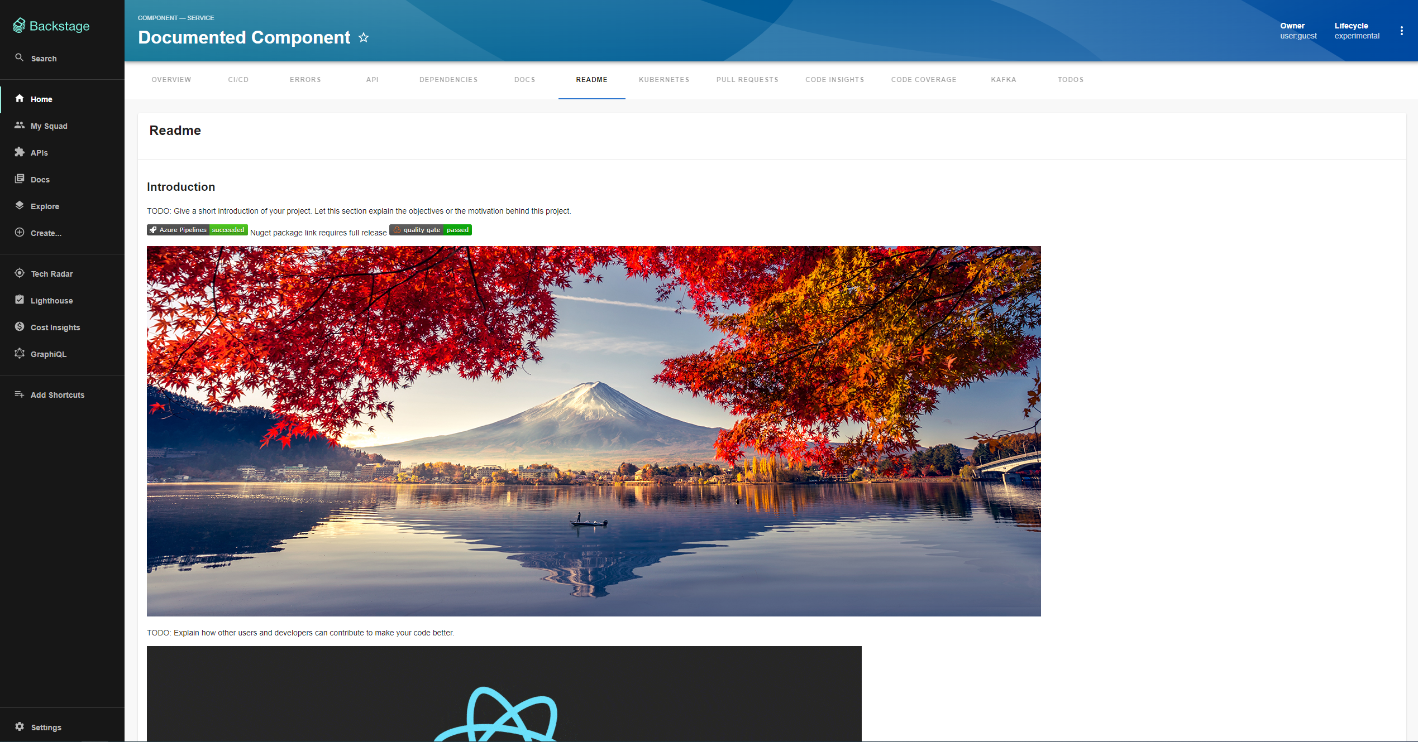Open GraphiQL sidebar icon
1418x742 pixels.
20,354
